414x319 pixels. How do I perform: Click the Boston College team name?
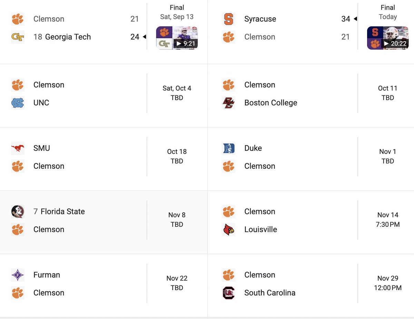(271, 103)
